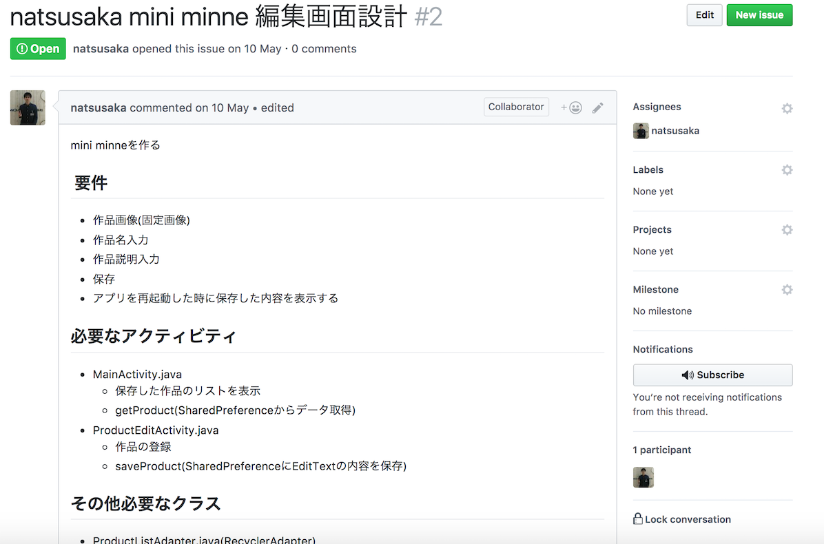Click natsusaka name under Assignees
The image size is (824, 544).
tap(675, 131)
